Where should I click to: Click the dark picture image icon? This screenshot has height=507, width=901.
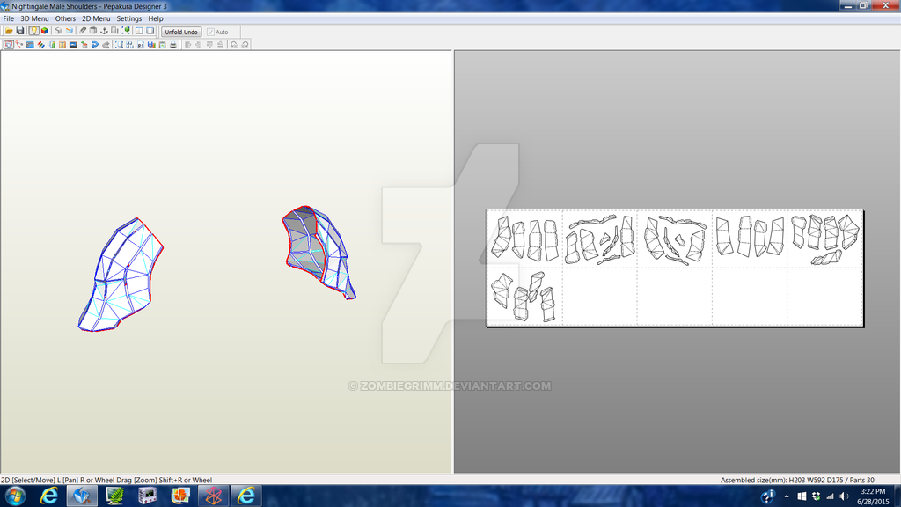point(73,44)
